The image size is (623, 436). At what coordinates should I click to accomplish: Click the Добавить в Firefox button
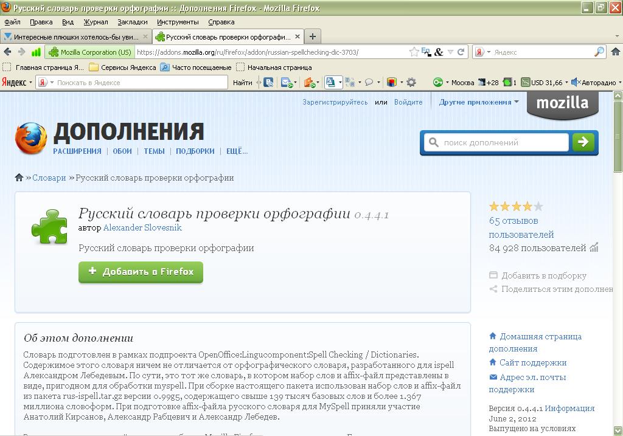click(141, 272)
